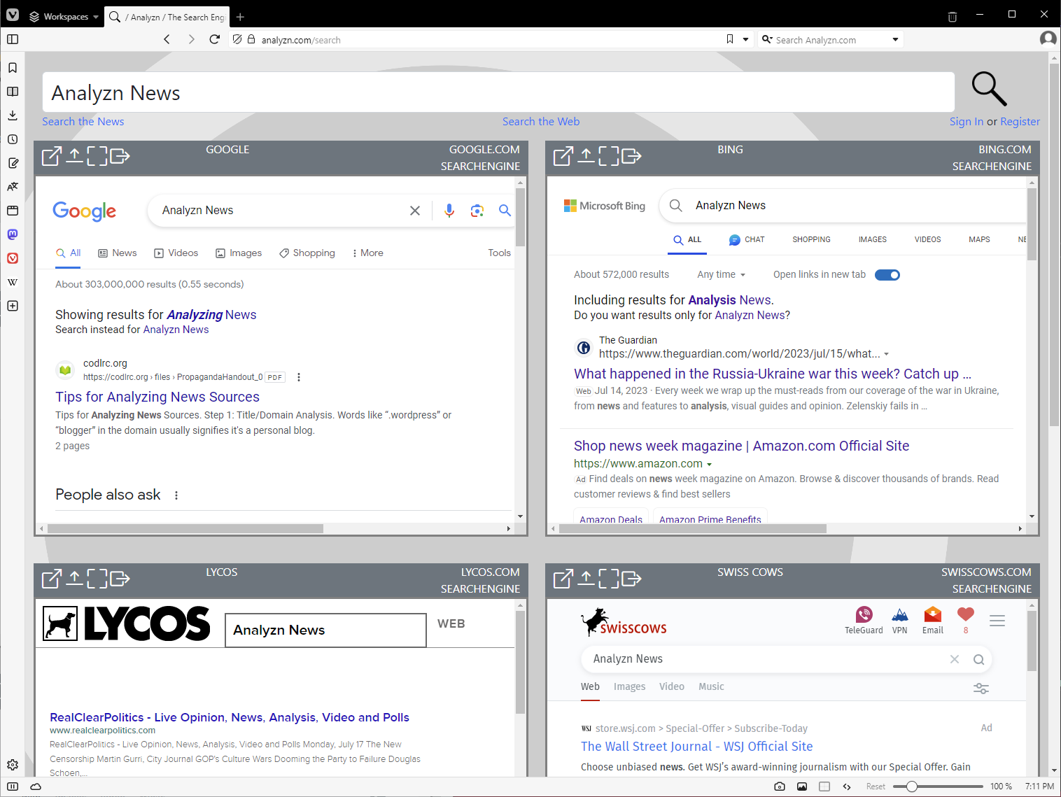Open Google panel in new window icon
This screenshot has height=797, width=1061.
52,156
